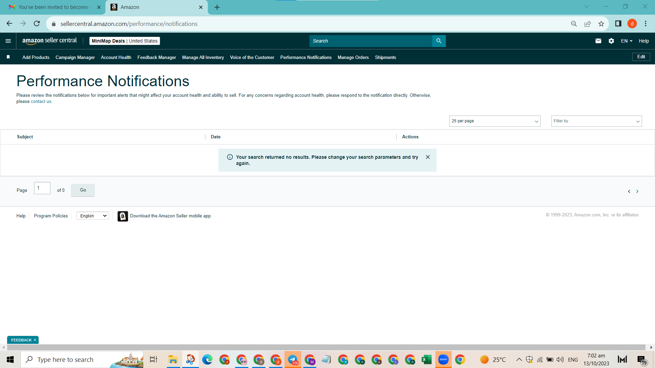The image size is (655, 368).
Task: Click the search magnifier button
Action: [x=439, y=41]
